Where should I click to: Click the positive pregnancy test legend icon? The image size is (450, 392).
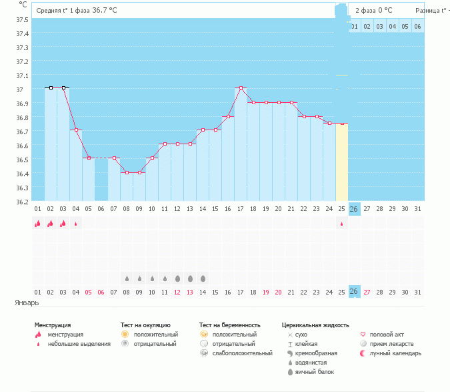click(203, 334)
